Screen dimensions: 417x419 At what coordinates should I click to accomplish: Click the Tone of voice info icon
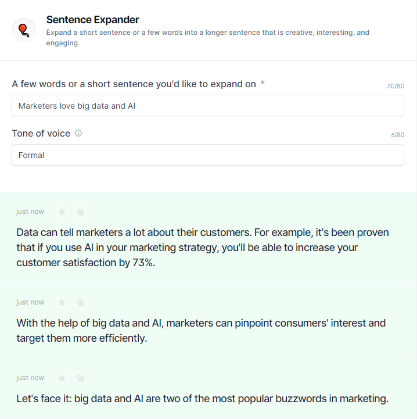(x=78, y=133)
